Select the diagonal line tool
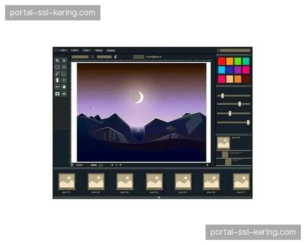The image size is (306, 245). [x=57, y=73]
